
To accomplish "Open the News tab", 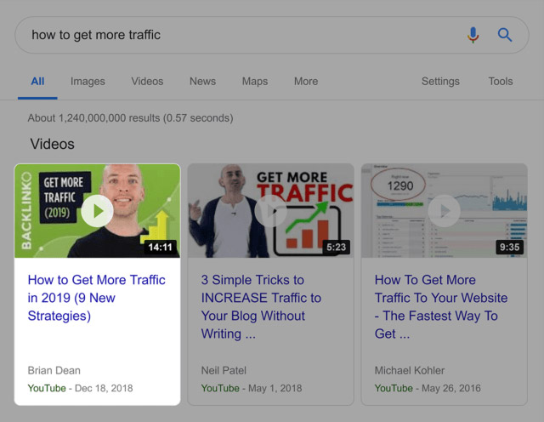I will (202, 82).
